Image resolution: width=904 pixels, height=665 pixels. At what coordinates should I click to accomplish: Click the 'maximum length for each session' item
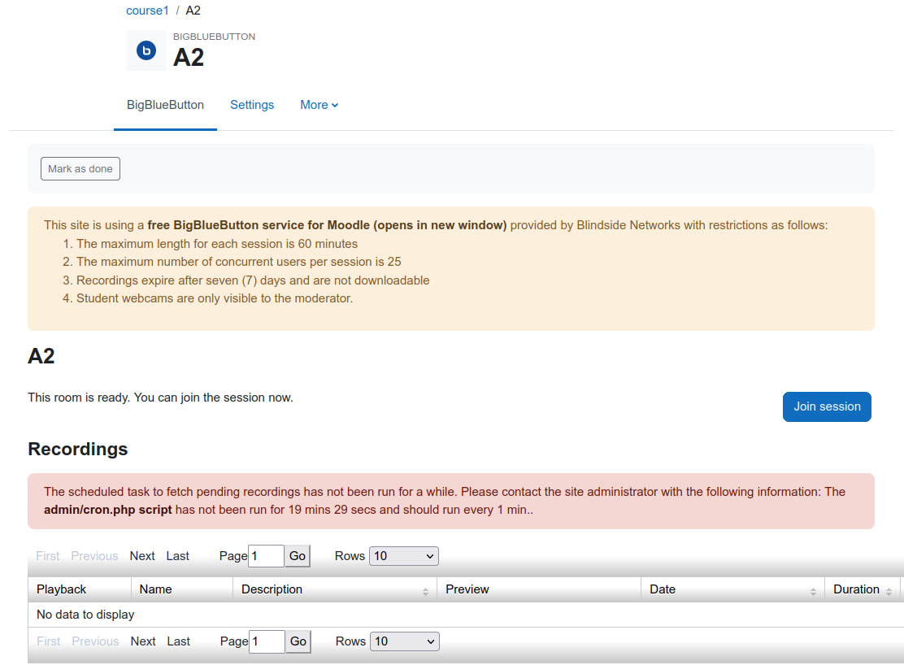[x=217, y=243]
